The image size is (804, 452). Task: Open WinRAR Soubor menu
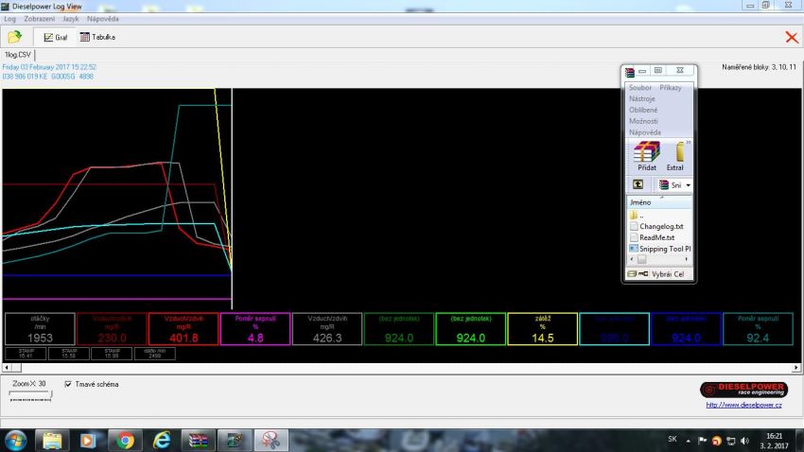click(640, 88)
